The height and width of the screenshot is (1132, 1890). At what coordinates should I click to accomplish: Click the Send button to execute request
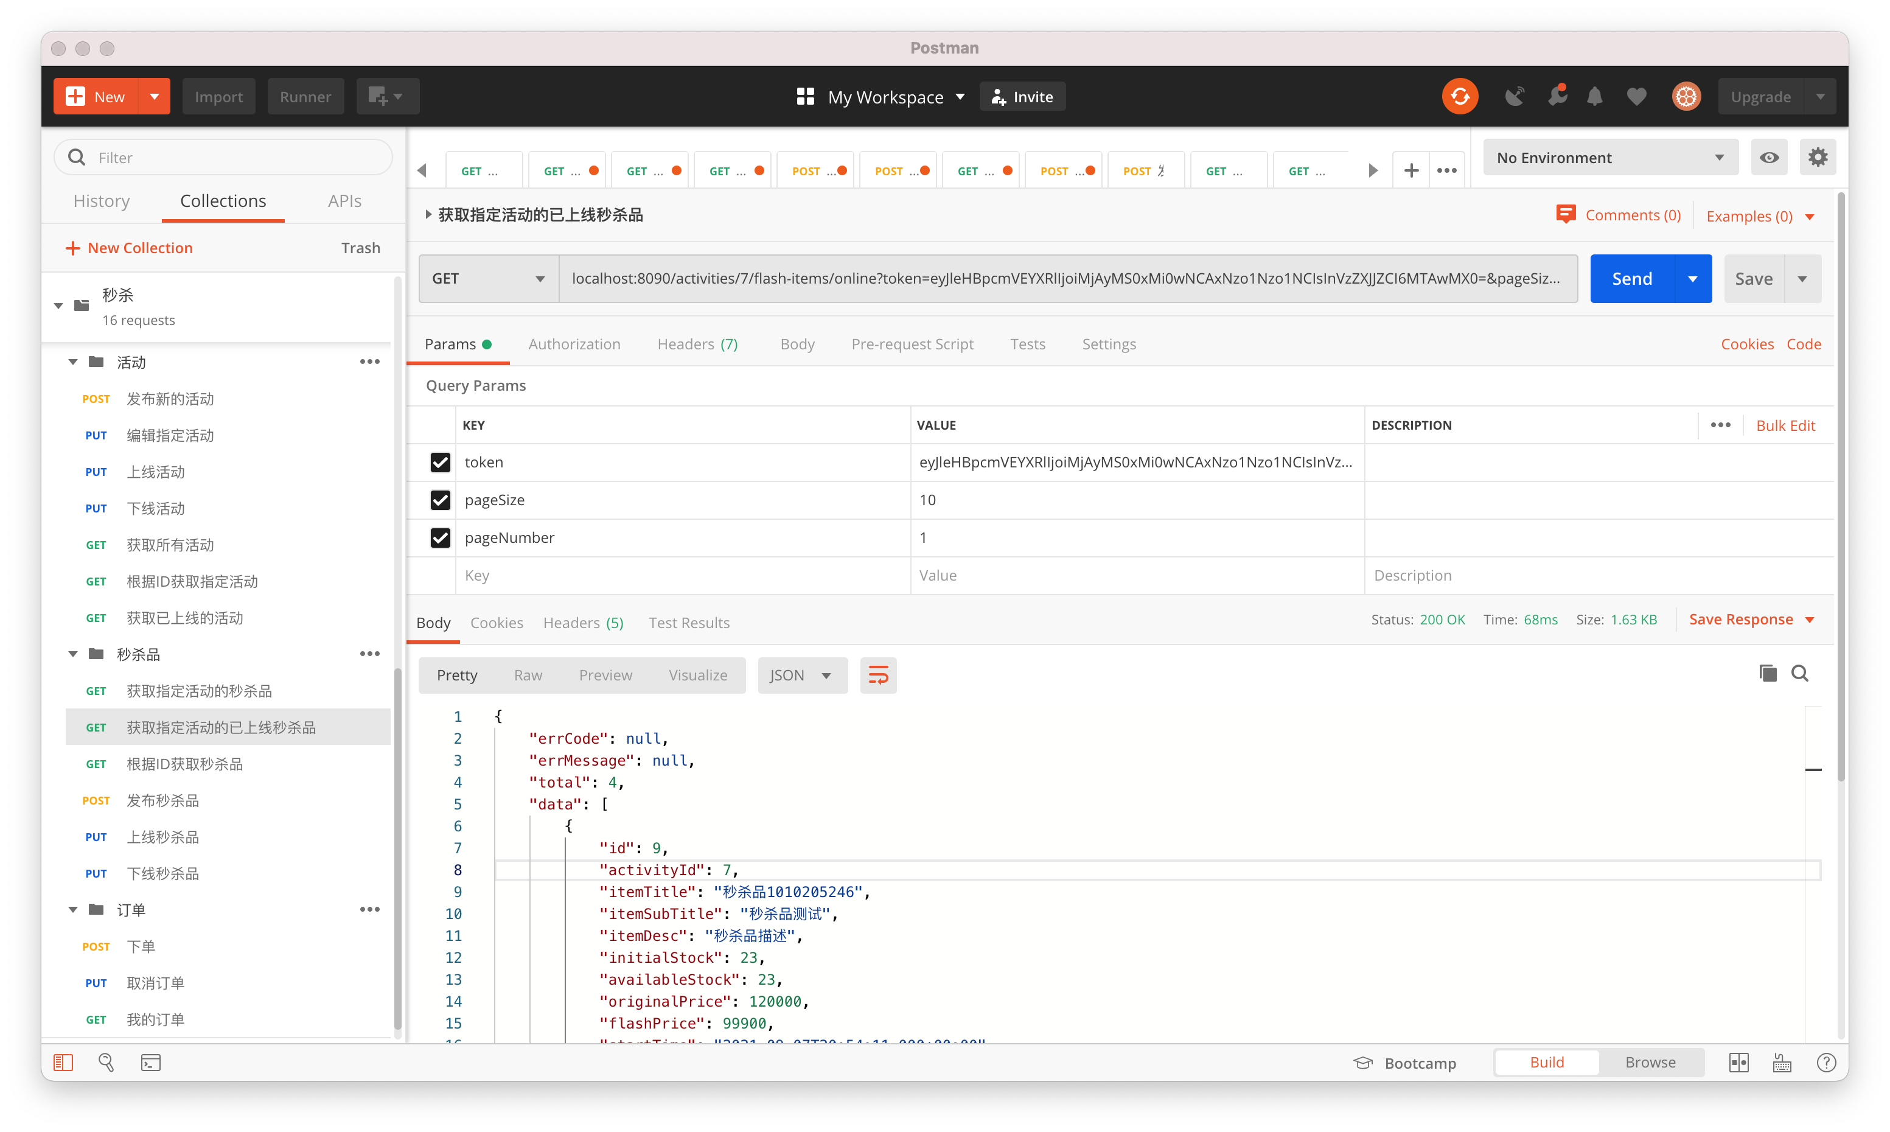tap(1631, 279)
